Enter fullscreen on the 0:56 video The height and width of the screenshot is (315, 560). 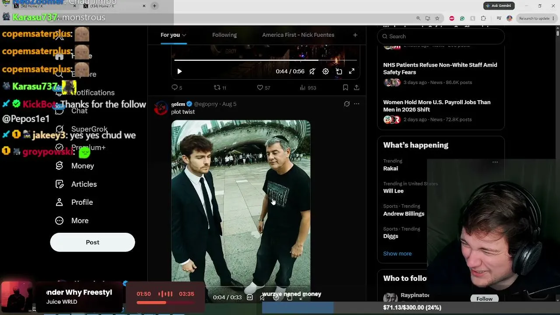pyautogui.click(x=352, y=71)
